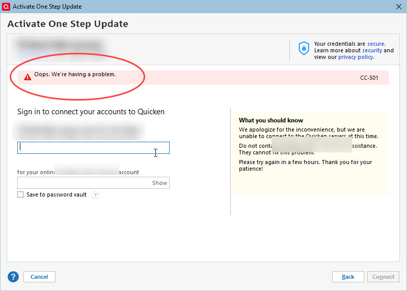The image size is (407, 291).
Task: Click the Cancel button
Action: [x=39, y=277]
